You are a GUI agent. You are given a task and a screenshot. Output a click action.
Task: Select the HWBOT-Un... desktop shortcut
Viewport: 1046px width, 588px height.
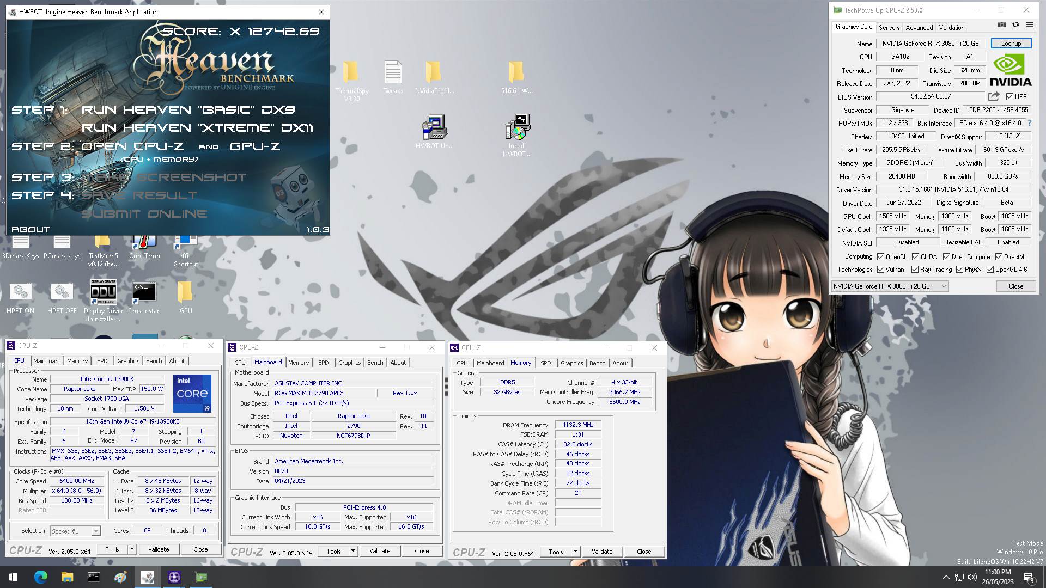434,132
